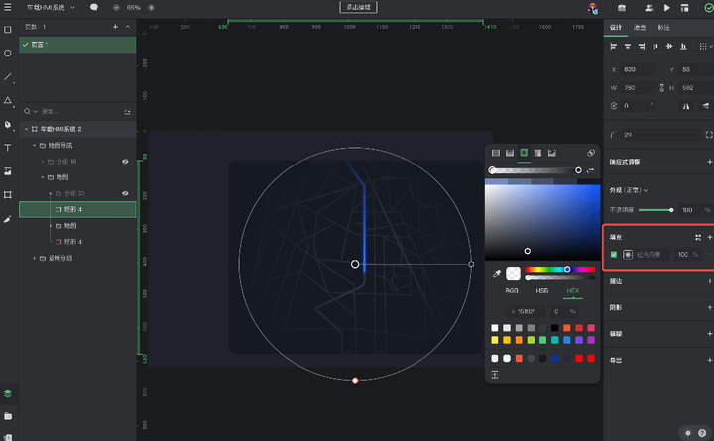The width and height of the screenshot is (714, 441).
Task: Flip the shape vertically
Action: (706, 106)
